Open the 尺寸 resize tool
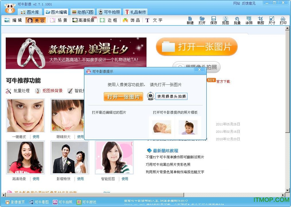This screenshot has height=207, width=291. [272, 20]
